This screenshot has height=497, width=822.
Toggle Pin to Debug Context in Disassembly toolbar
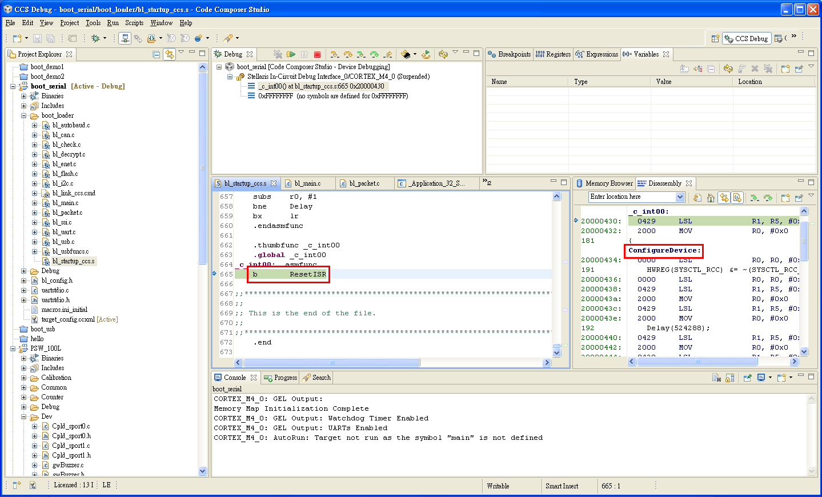tap(799, 198)
